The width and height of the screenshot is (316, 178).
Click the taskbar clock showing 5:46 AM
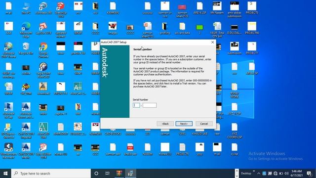point(296,174)
